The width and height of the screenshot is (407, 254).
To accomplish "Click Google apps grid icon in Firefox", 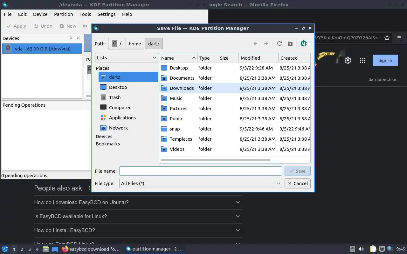I will pyautogui.click(x=362, y=60).
